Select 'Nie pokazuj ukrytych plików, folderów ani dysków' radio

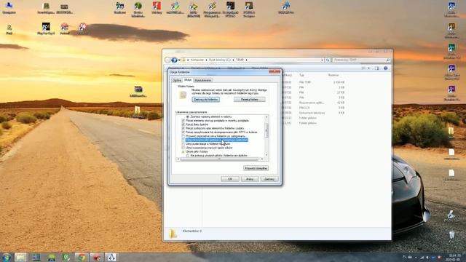pos(188,155)
